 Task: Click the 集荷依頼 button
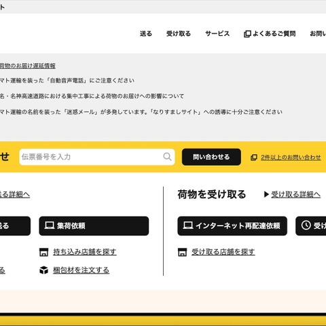[94, 225]
